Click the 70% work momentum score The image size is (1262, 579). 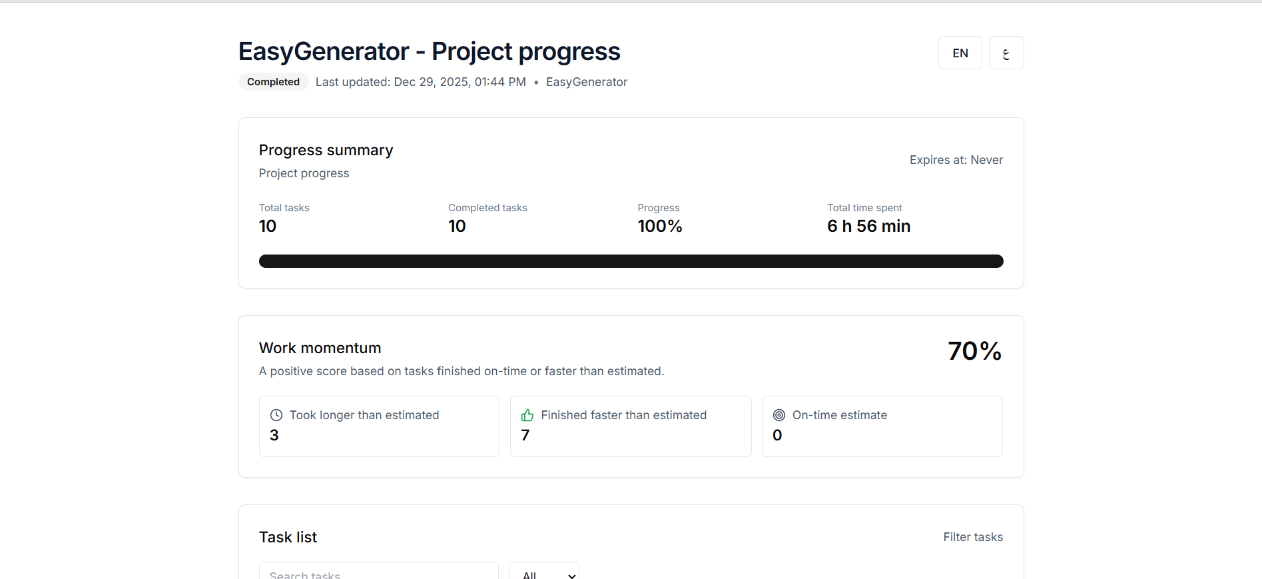click(975, 351)
